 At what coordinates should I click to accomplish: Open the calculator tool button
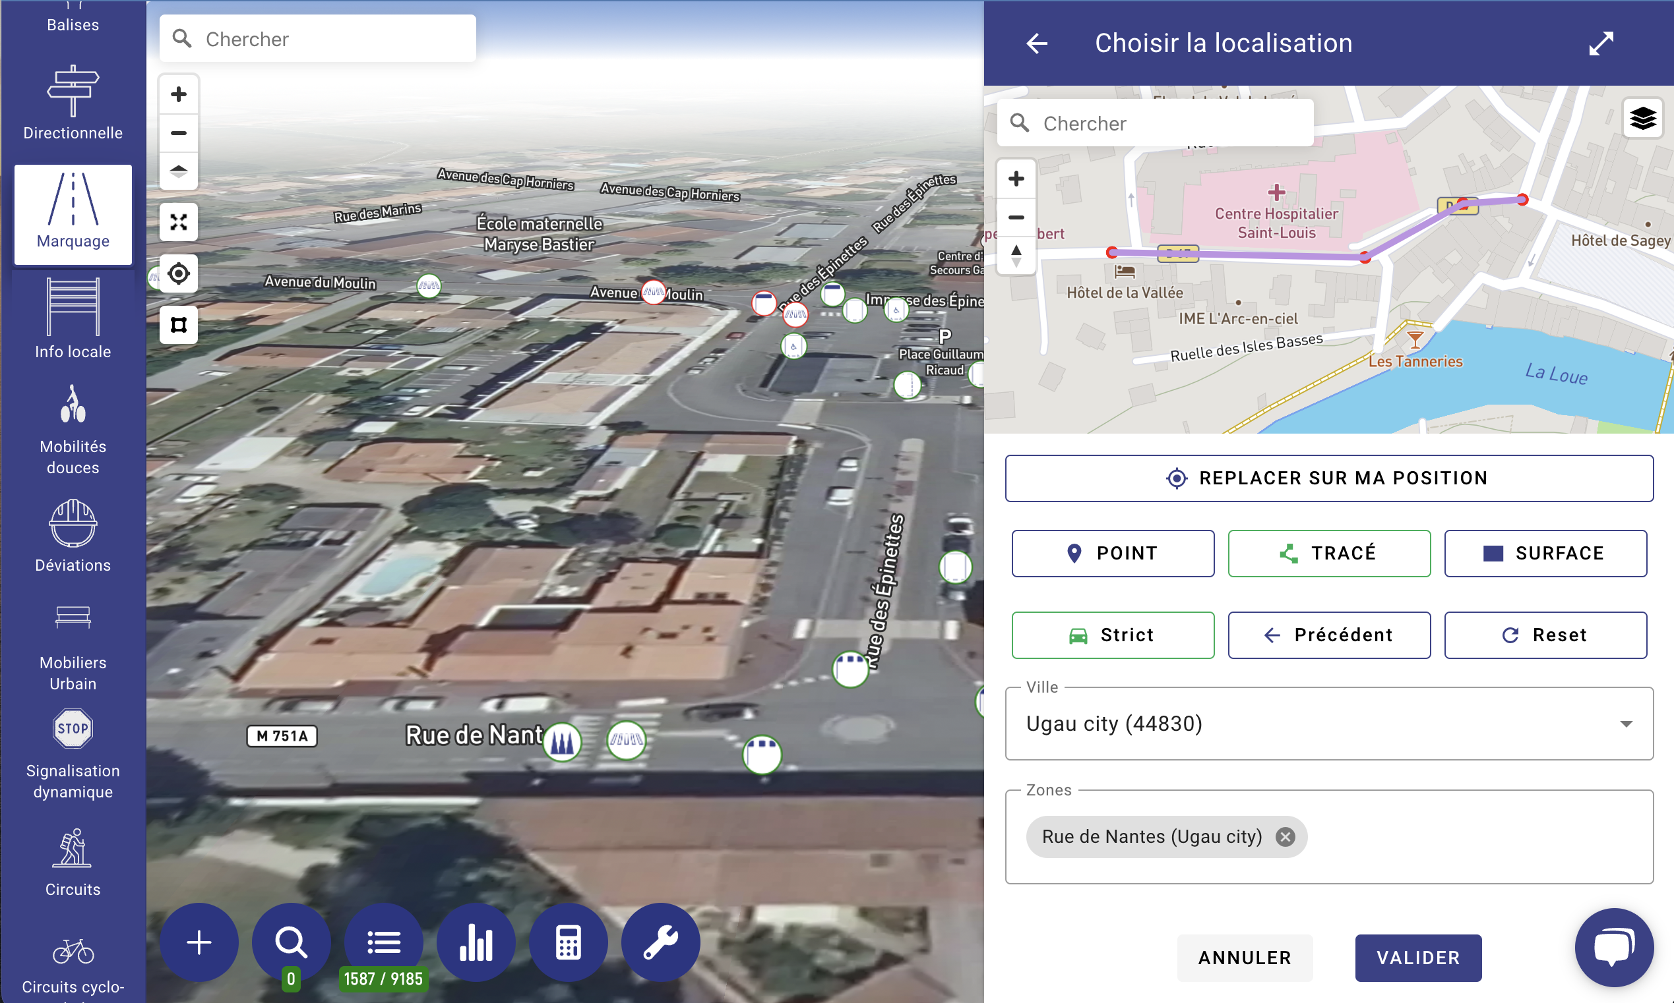click(x=567, y=942)
